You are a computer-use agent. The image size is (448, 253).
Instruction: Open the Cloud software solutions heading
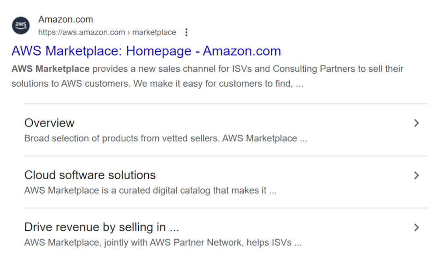90,175
